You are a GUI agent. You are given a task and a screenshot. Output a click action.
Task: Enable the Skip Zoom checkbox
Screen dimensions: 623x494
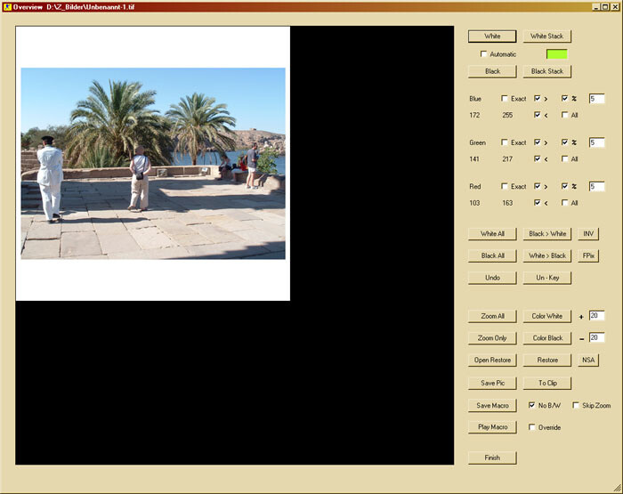tap(575, 405)
